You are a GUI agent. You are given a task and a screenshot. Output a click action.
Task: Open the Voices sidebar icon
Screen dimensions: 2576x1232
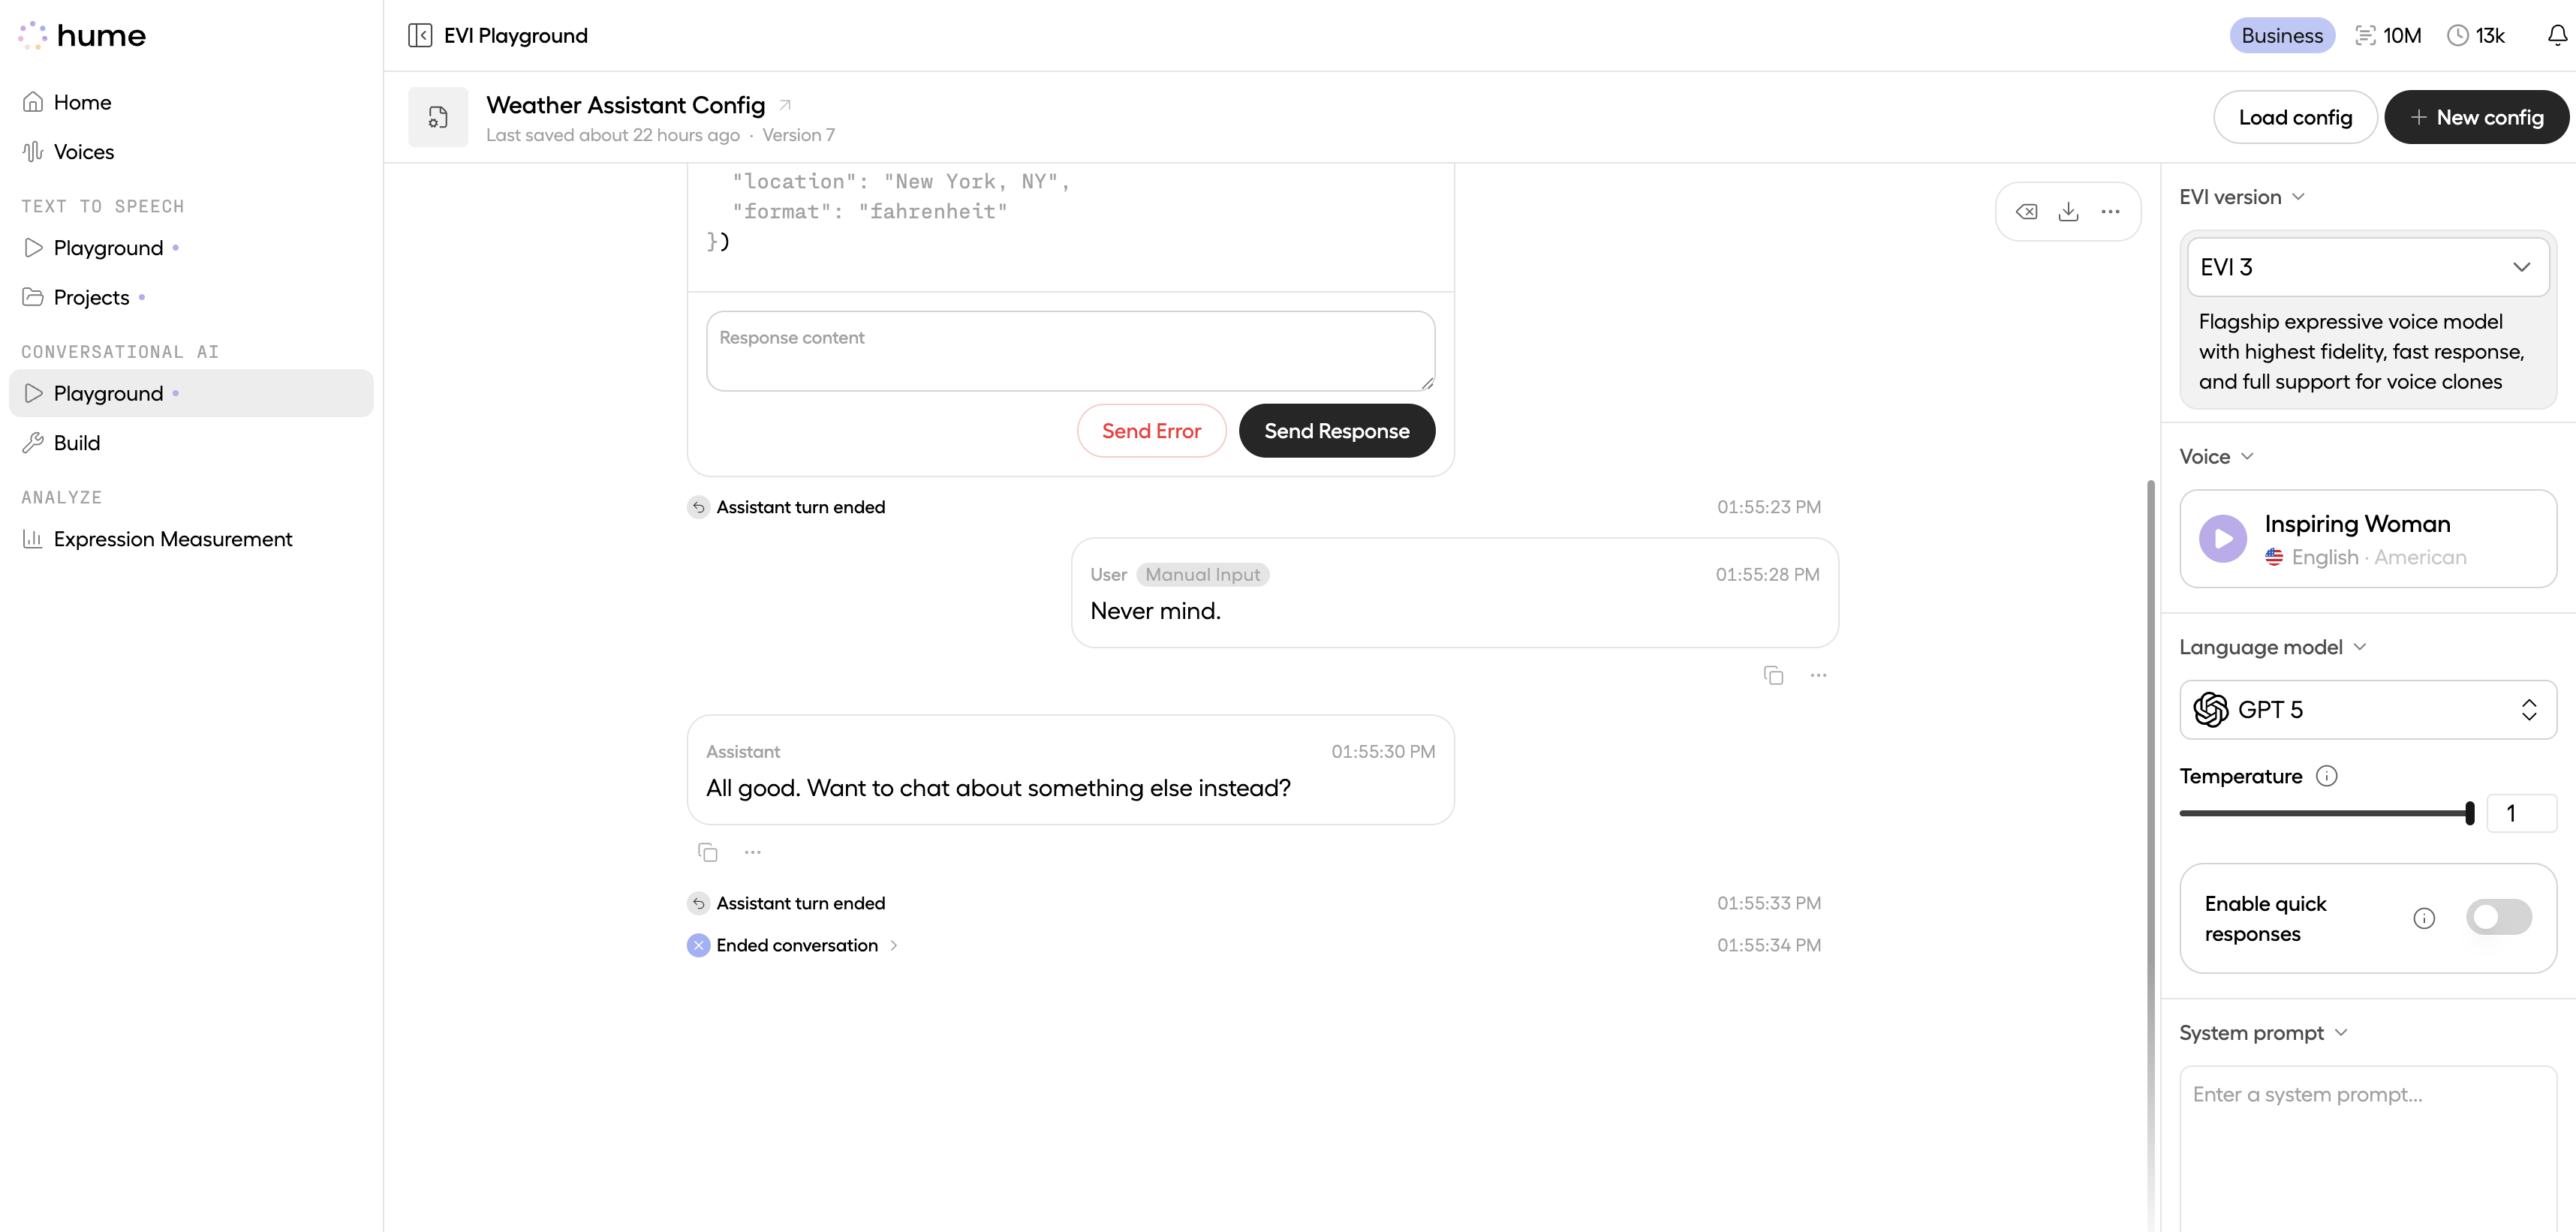[x=33, y=151]
